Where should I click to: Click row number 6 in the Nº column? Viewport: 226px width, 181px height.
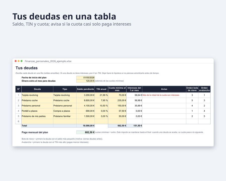(x=18, y=121)
